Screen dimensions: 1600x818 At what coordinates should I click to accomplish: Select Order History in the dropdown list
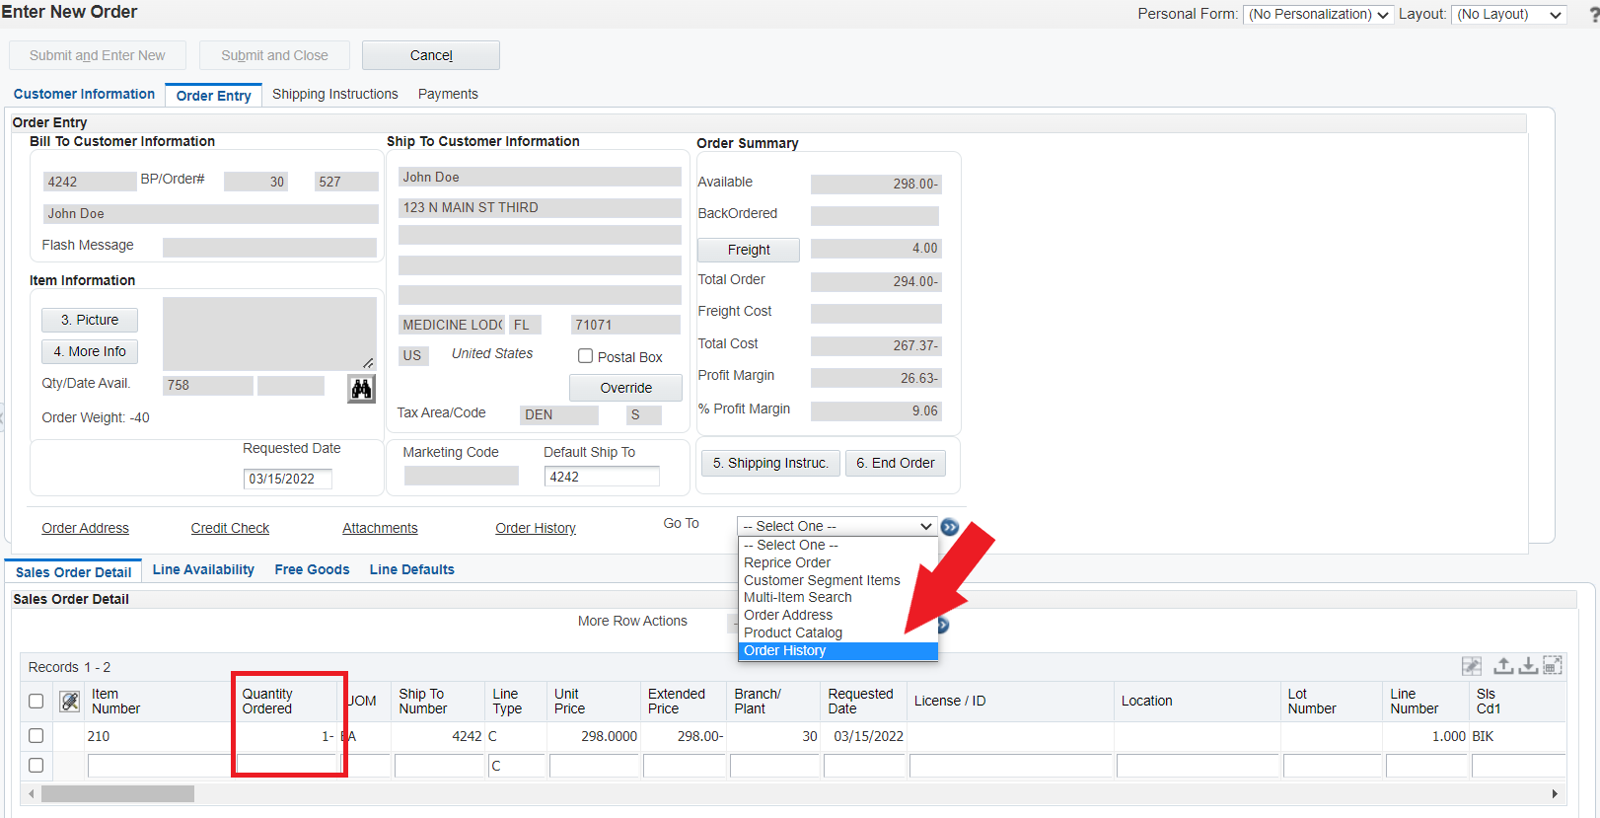point(837,650)
